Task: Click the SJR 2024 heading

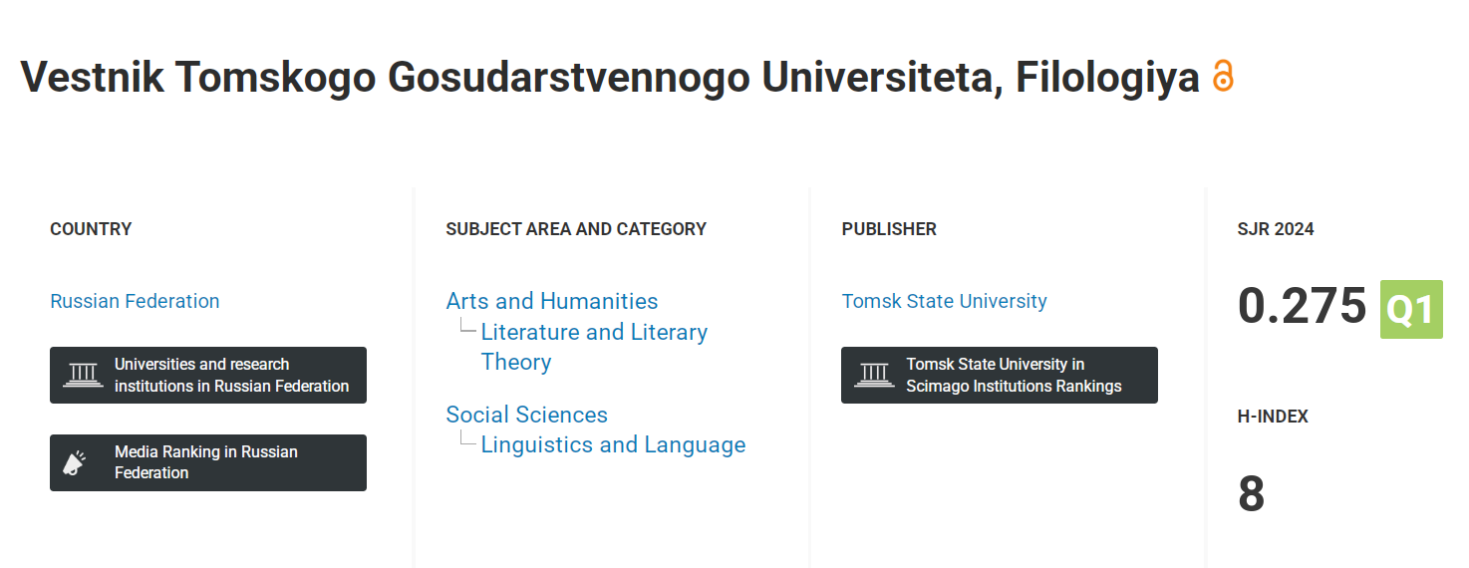Action: pos(1276,229)
